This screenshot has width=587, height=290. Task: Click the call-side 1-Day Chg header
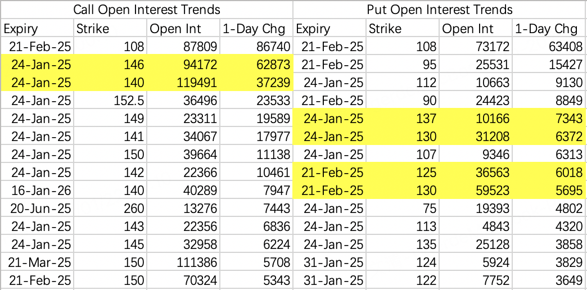tap(256, 29)
